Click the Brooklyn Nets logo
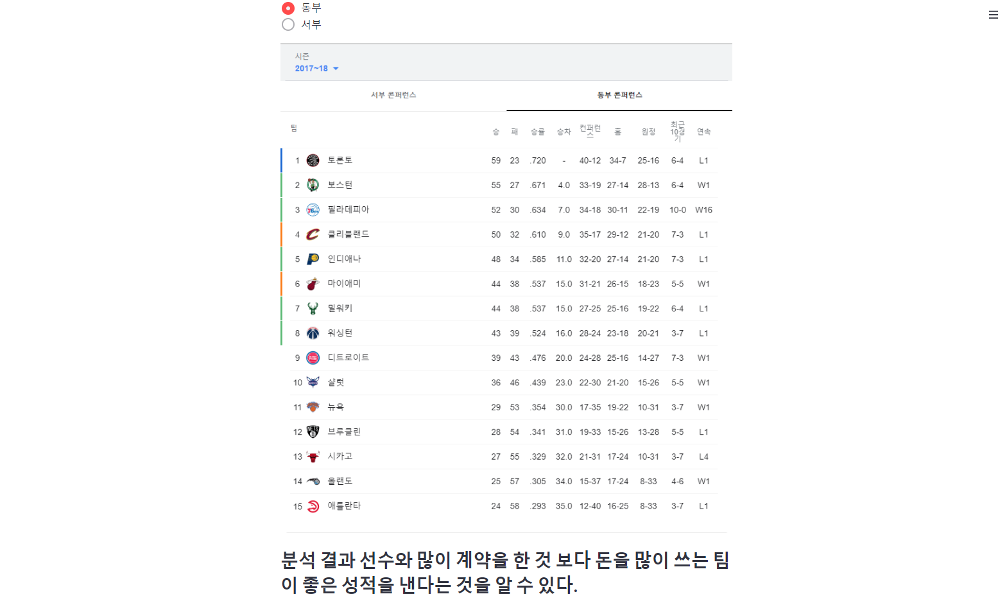The width and height of the screenshot is (1007, 594). pos(313,432)
